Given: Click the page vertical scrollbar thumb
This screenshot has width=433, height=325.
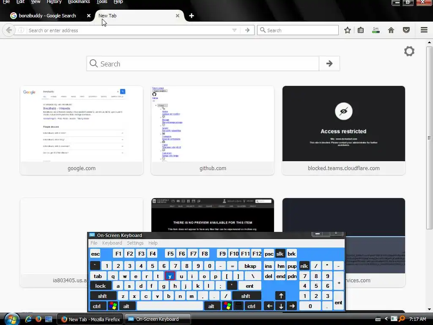Looking at the screenshot, I should (x=429, y=138).
